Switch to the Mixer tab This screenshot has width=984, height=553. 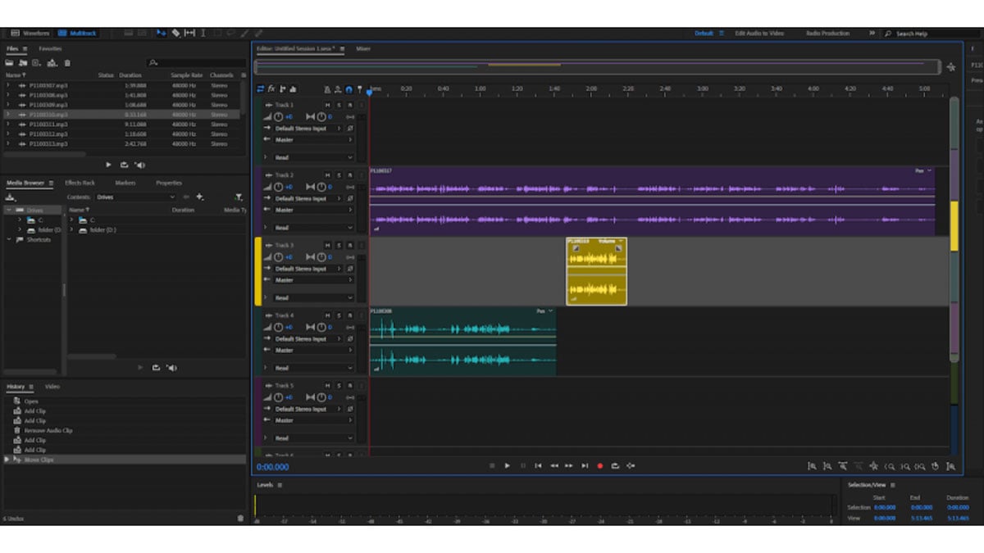coord(362,49)
